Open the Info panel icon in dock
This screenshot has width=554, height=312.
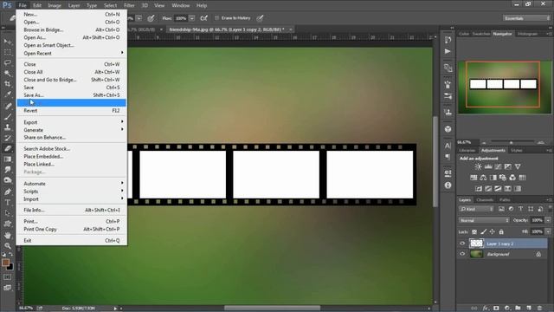pos(448,185)
